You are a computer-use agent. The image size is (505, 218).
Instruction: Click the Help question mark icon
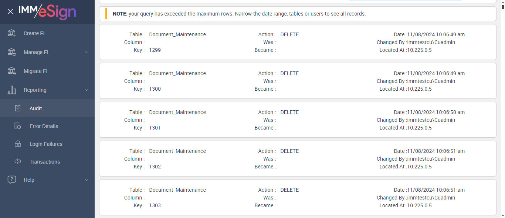[12, 180]
